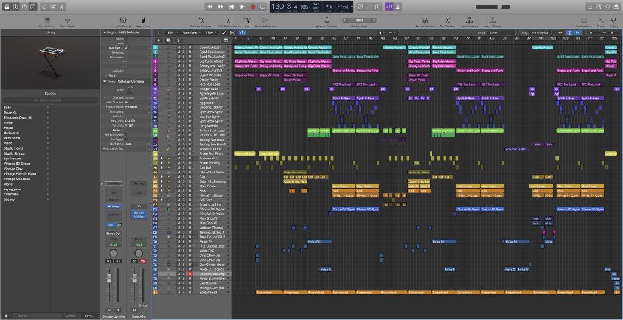Open Quick Help question mark button
Screen dimensions: 623x320
tap(24, 7)
